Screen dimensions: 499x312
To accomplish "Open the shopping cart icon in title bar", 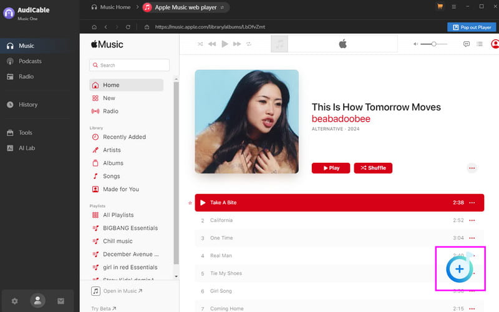I will tap(440, 7).
